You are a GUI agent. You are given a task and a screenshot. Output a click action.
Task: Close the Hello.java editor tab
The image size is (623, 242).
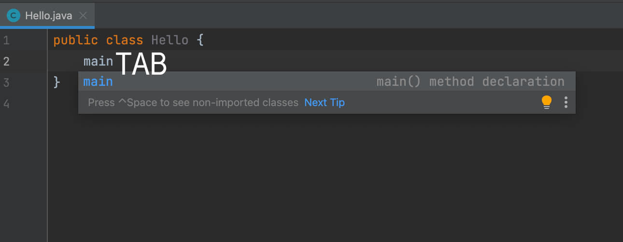point(83,15)
